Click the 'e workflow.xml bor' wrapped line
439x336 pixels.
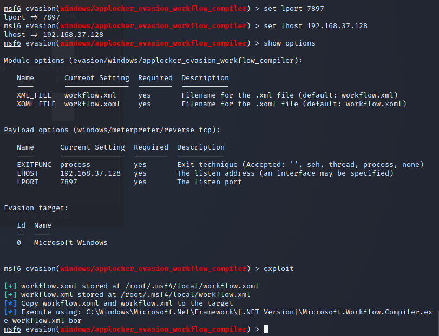pyautogui.click(x=43, y=321)
